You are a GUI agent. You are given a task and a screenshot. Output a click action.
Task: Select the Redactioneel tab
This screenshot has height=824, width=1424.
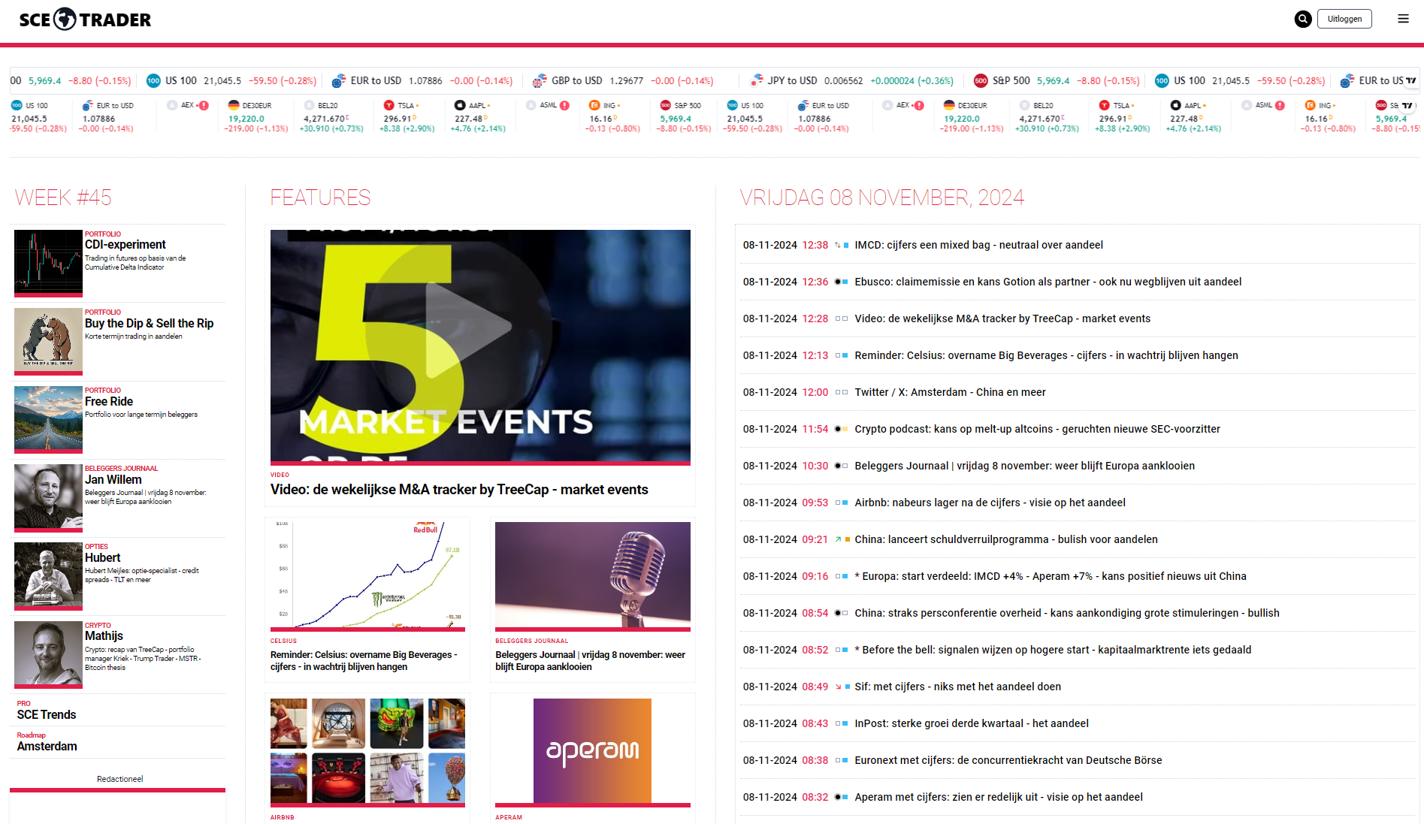(119, 780)
